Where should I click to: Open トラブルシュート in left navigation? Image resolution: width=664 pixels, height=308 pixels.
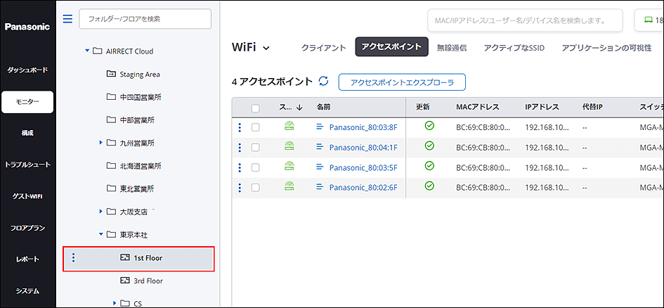coord(27,165)
